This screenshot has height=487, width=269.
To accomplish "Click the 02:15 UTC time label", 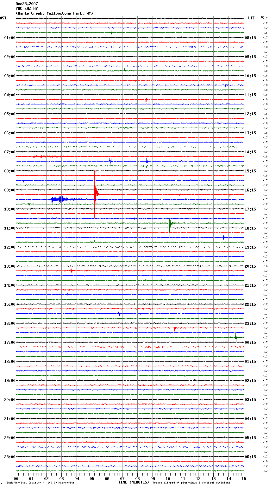I will 250,381.
